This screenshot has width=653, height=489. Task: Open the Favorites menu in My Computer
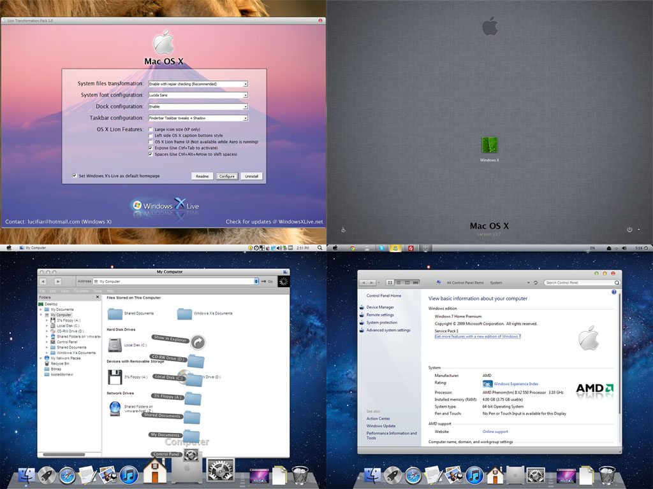(81, 290)
